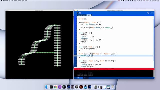Switch to the Errors tab in the bottom bar
The image size is (160, 90).
pyautogui.click(x=86, y=78)
